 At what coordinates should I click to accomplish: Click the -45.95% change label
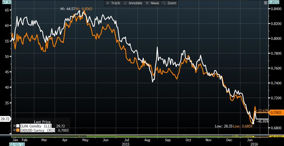click(x=263, y=121)
